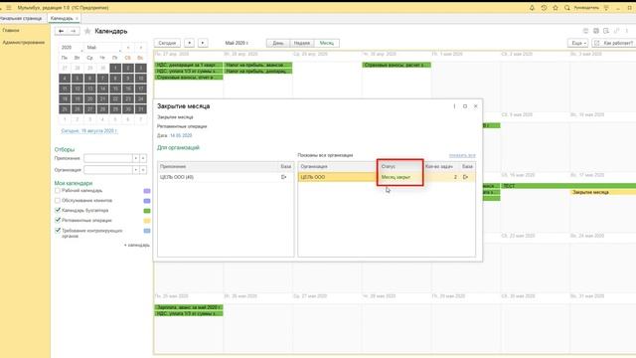636x358 pixels.
Task: Open Главное section in sidebar
Action: click(x=11, y=31)
